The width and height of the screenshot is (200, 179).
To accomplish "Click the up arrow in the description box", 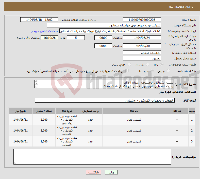I will click(x=36, y=82).
